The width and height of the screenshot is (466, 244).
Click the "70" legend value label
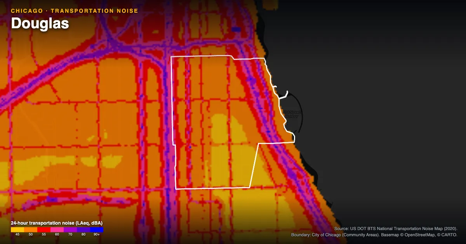[70, 234]
